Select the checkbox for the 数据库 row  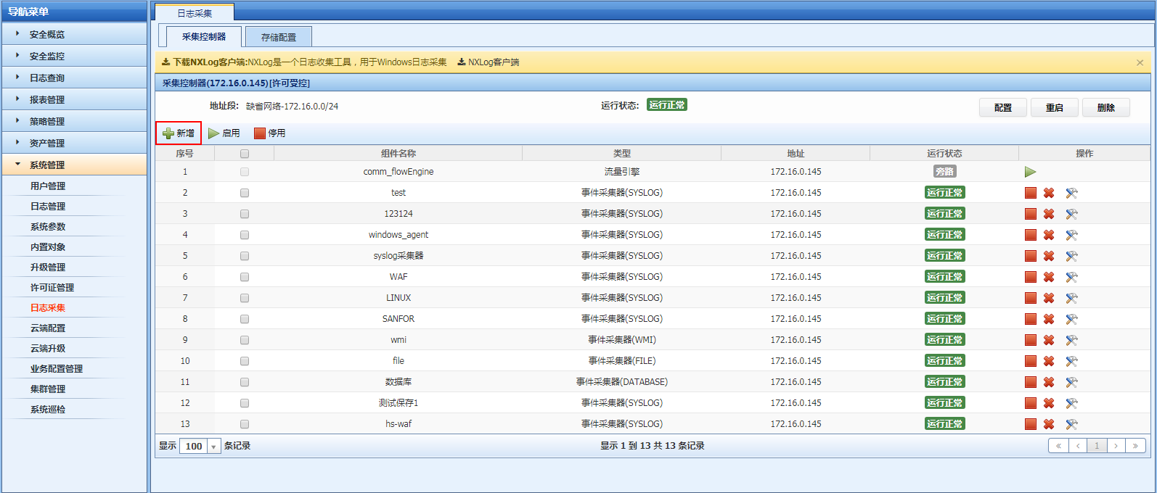pos(245,382)
